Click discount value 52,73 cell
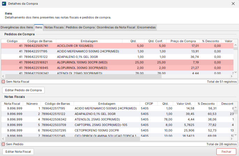Viewport: 239px width, 156px height. point(212,130)
